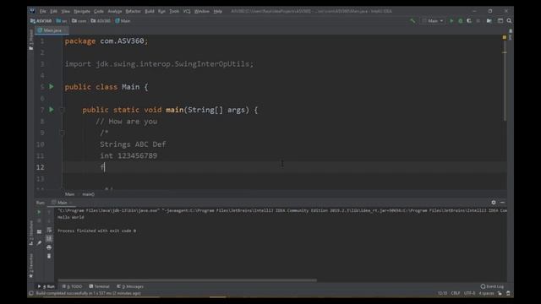The image size is (541, 304).
Task: Click 'Hello world' output line
Action: coord(71,218)
